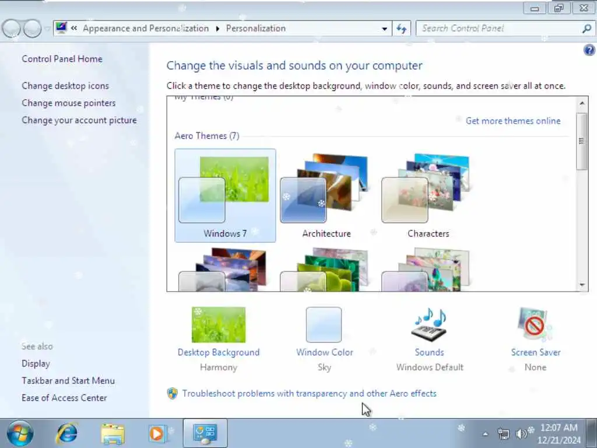Click the search magnifier icon
This screenshot has height=448, width=597.
coord(587,29)
